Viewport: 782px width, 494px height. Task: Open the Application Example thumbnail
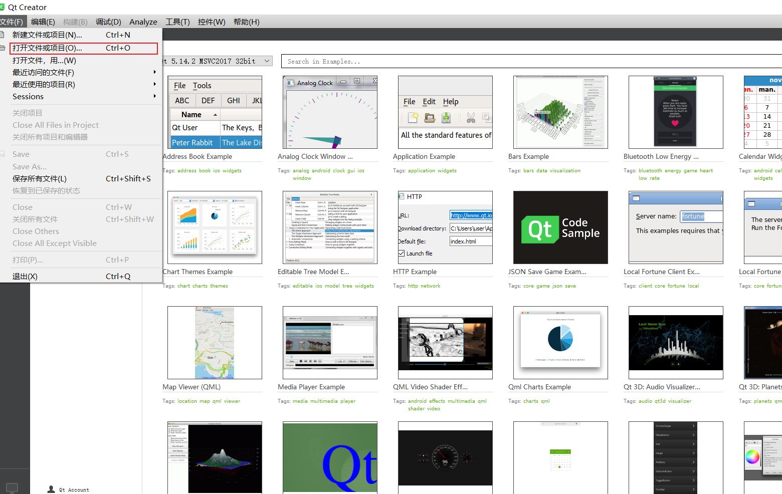tap(445, 112)
